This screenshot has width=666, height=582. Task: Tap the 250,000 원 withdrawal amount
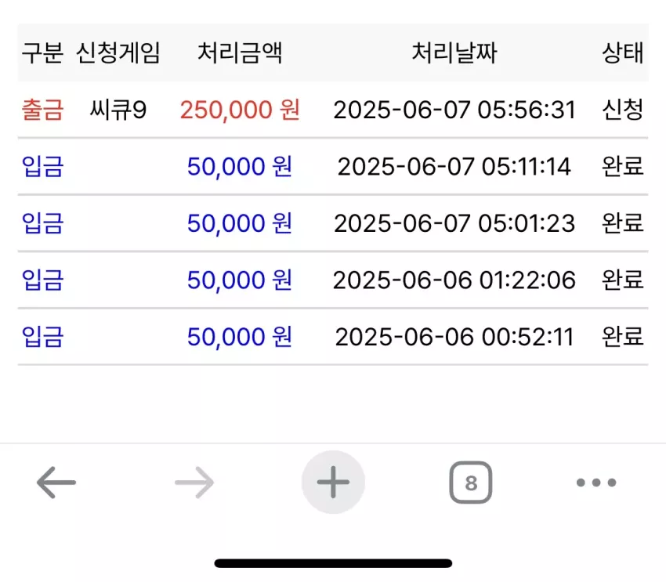coord(240,110)
